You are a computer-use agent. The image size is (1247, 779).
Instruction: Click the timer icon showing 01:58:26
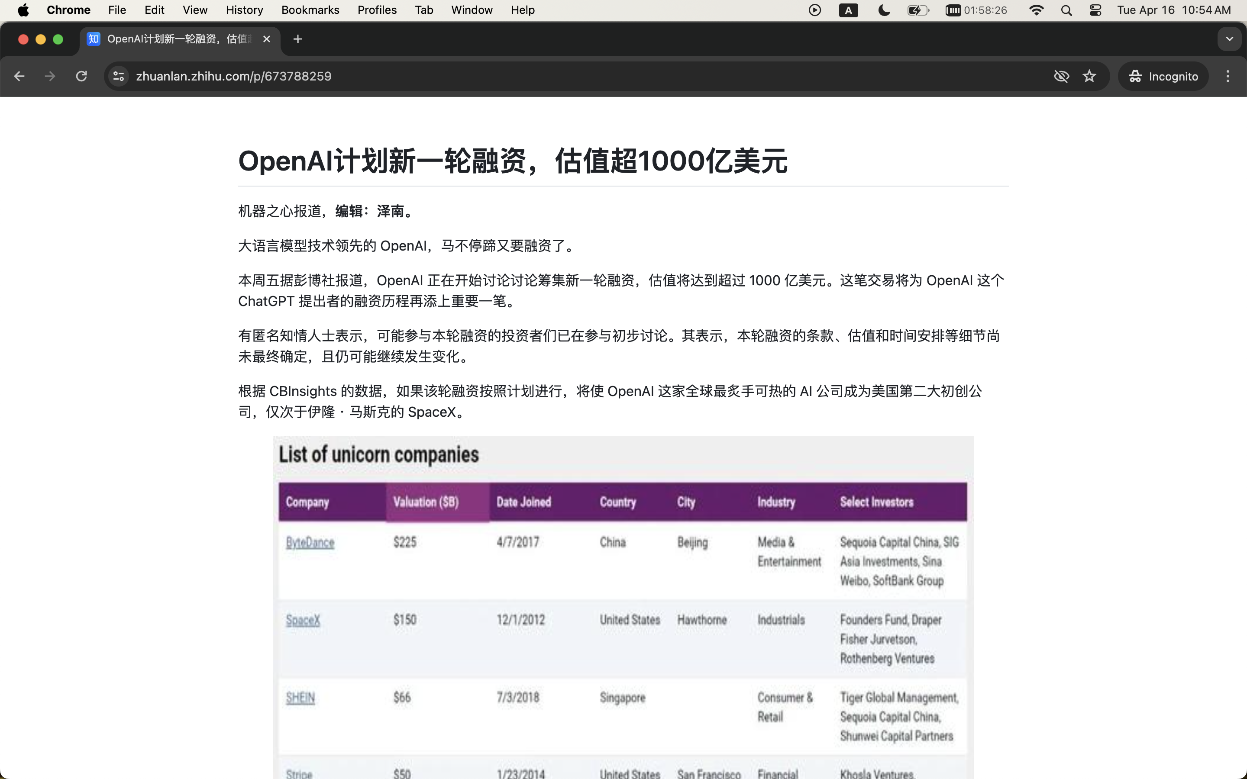click(976, 10)
